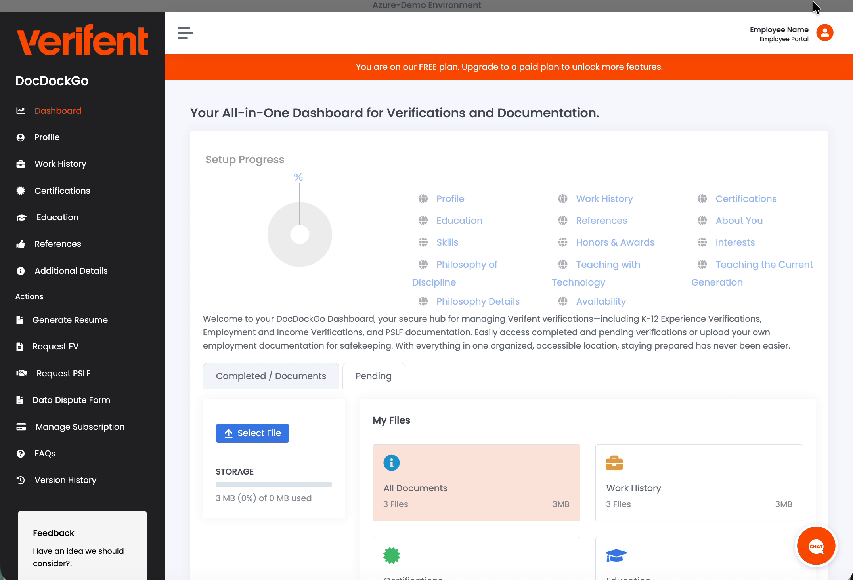Click the Select File upload button
The height and width of the screenshot is (580, 853).
click(x=252, y=433)
